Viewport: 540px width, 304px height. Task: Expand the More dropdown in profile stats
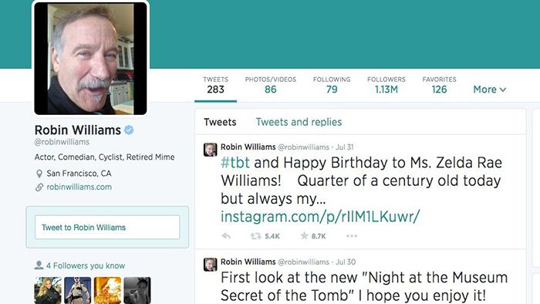point(489,90)
